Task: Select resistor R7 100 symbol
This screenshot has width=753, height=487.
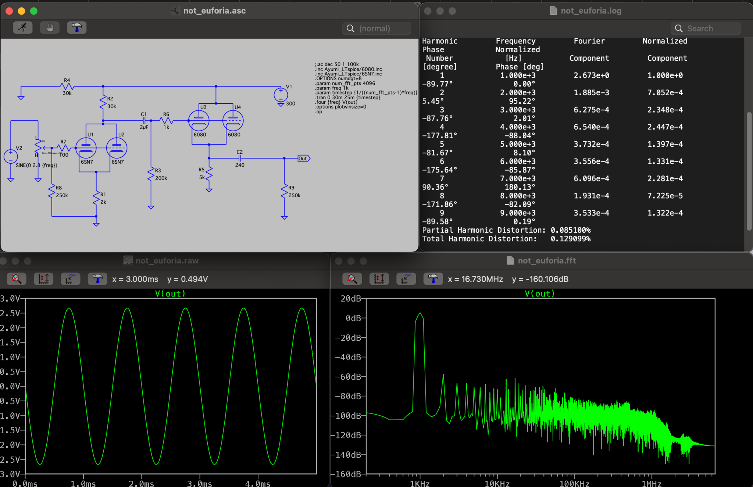Action: point(64,148)
